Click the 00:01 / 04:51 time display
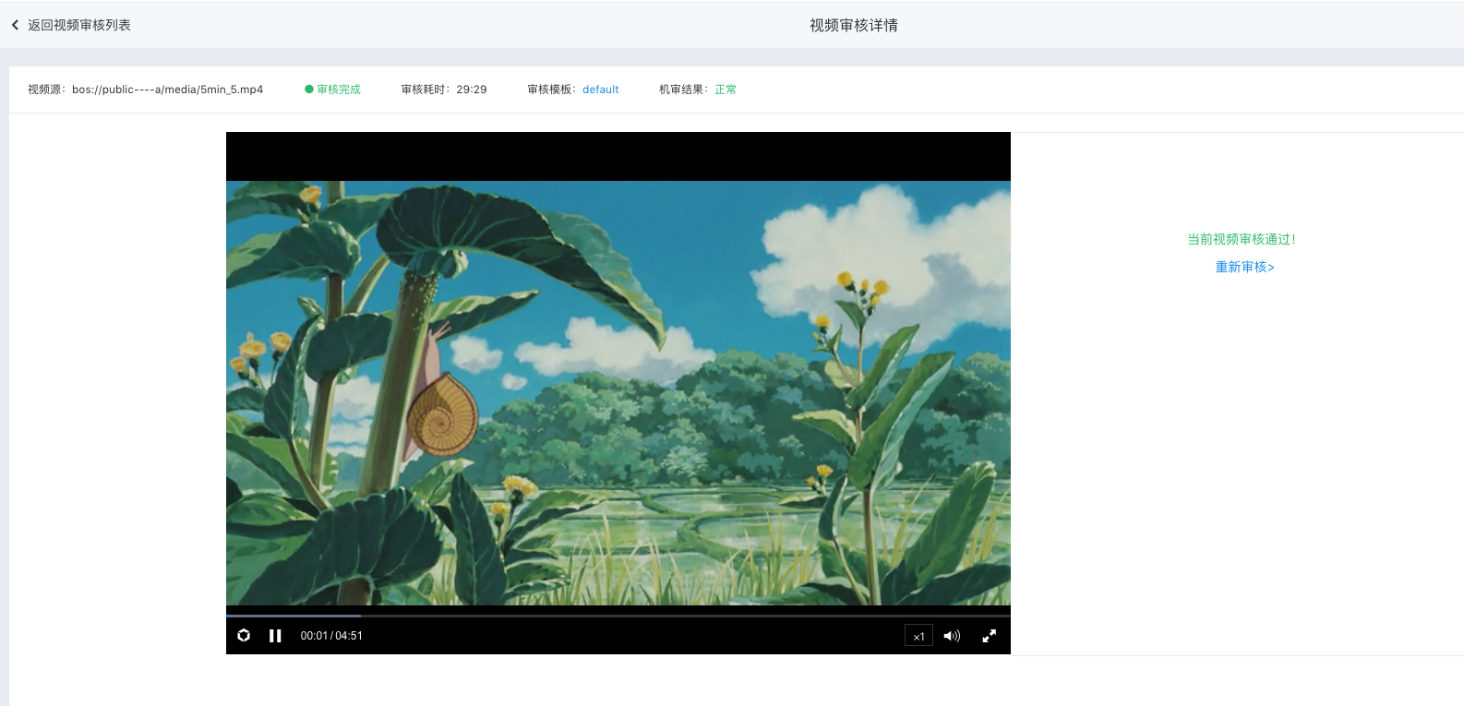 [331, 636]
